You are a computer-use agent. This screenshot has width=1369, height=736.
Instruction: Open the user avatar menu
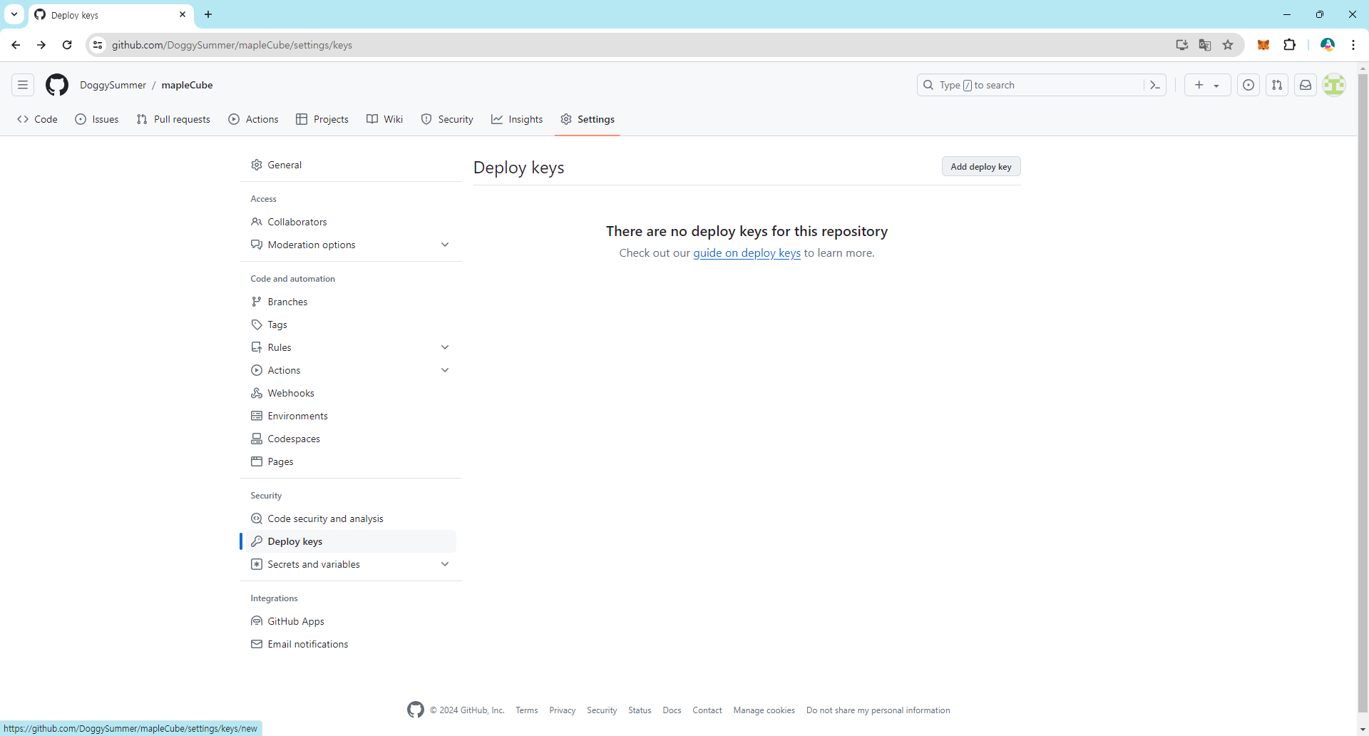(x=1334, y=85)
